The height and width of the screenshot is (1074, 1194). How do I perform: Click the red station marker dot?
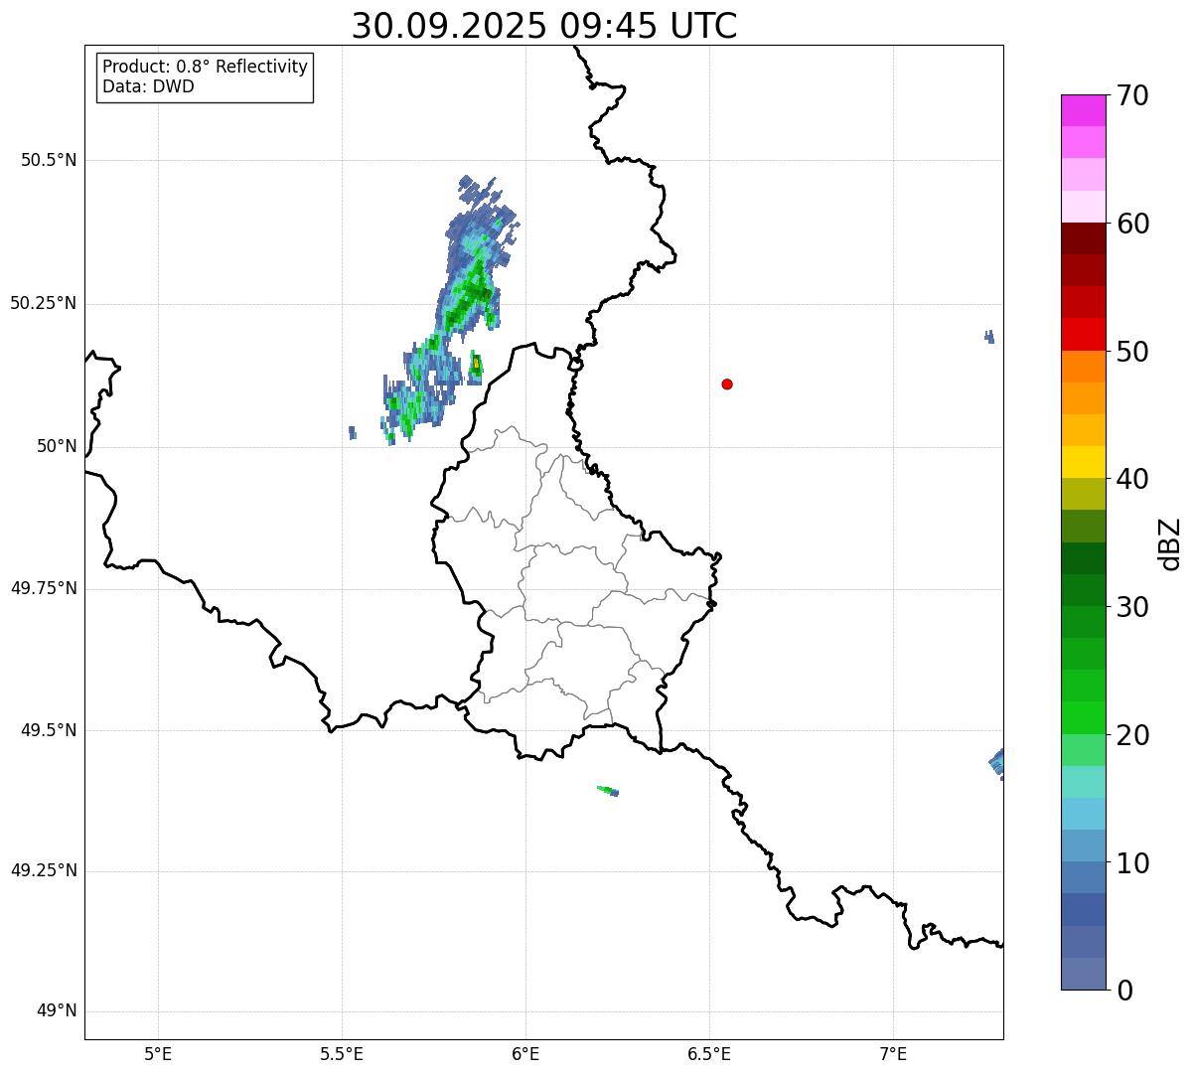click(x=727, y=384)
